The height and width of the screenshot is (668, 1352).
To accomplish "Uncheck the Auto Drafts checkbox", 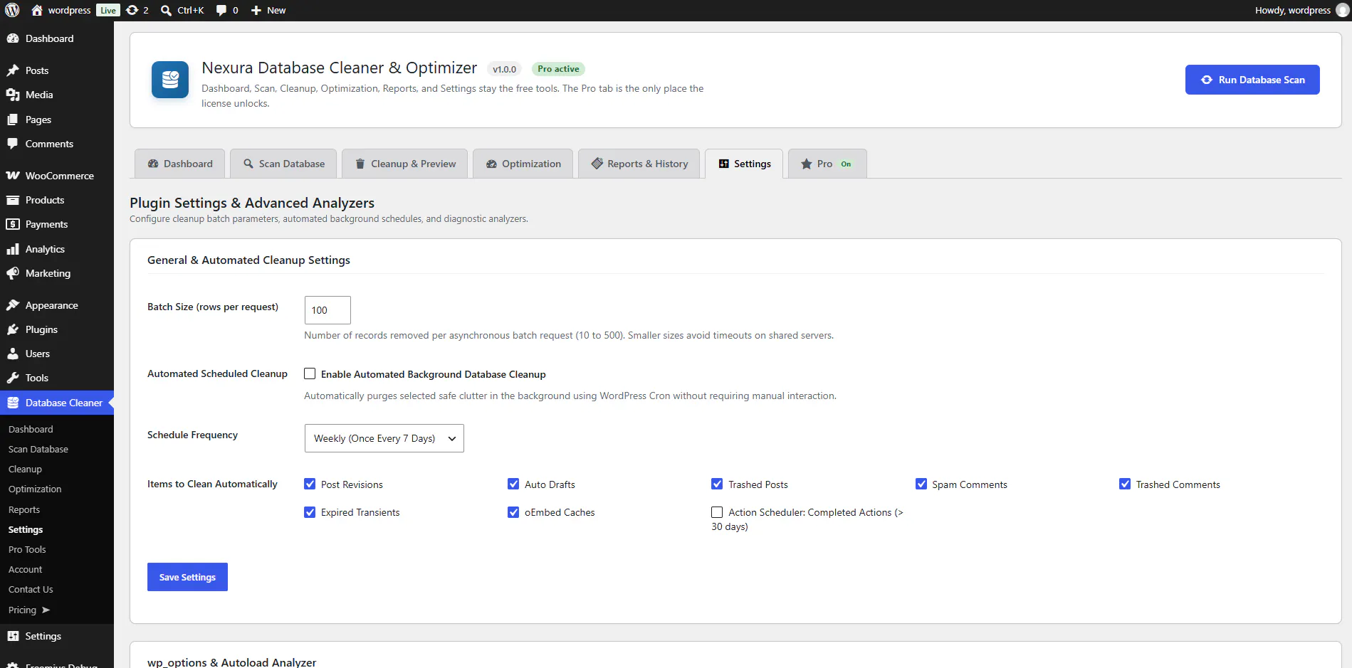I will [513, 484].
